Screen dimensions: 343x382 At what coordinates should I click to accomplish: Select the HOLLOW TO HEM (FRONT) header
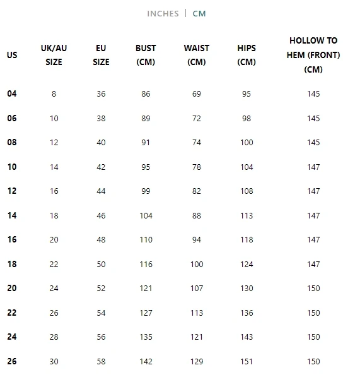(x=313, y=55)
